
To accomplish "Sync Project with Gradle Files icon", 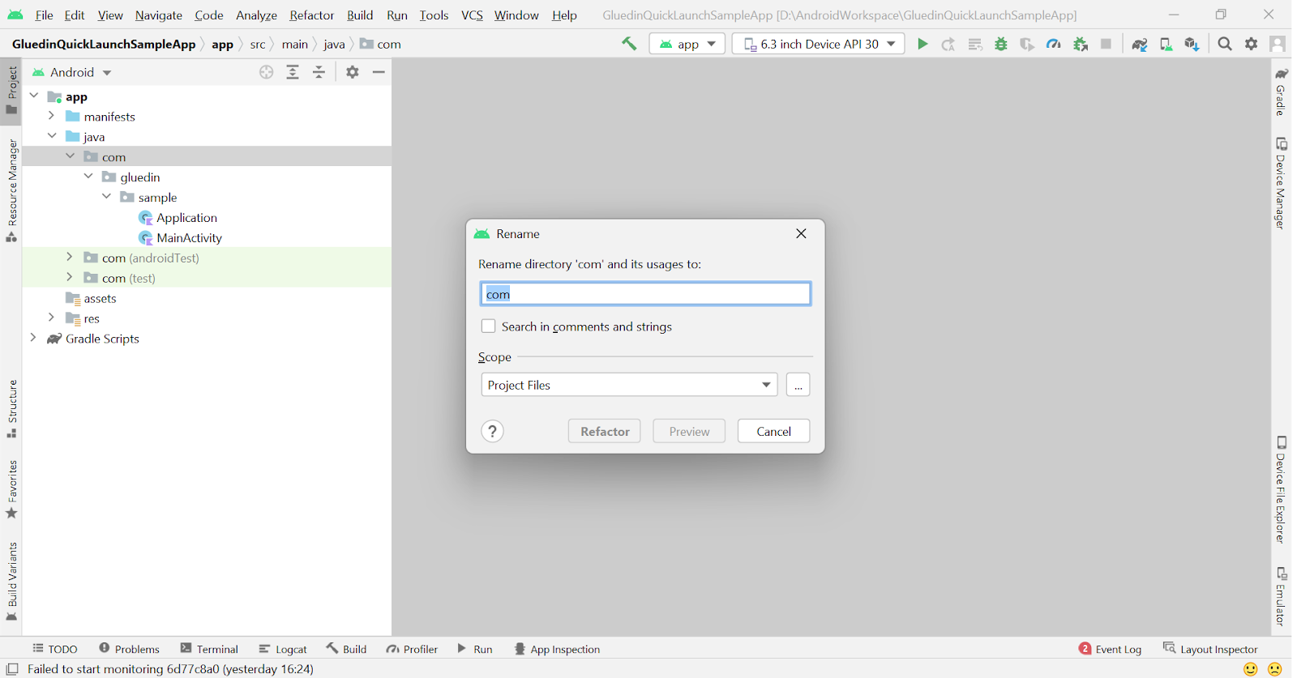I will [x=1140, y=44].
